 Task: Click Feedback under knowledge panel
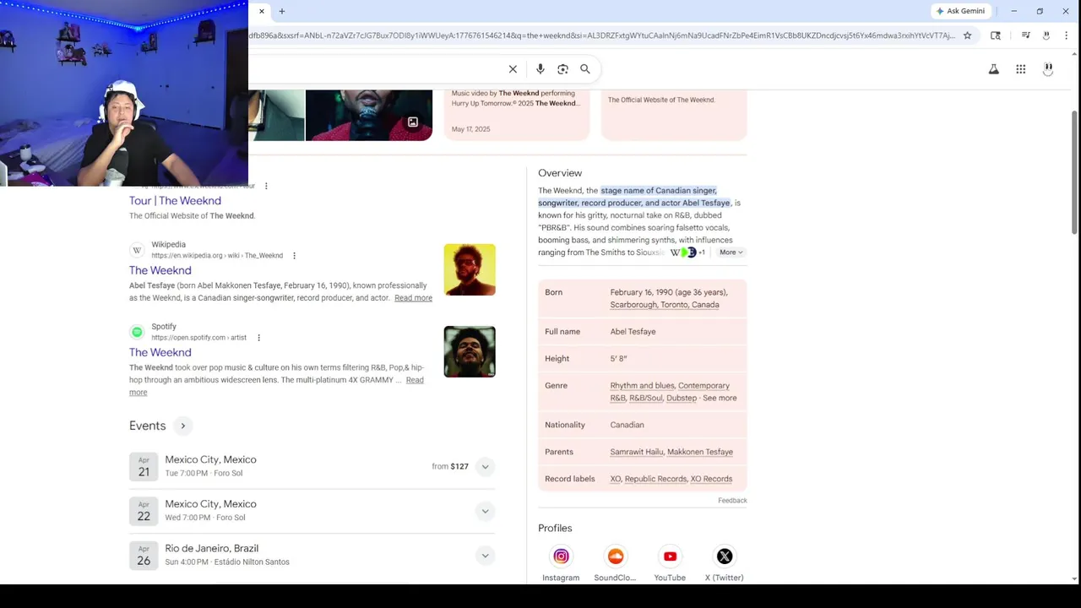tap(732, 501)
